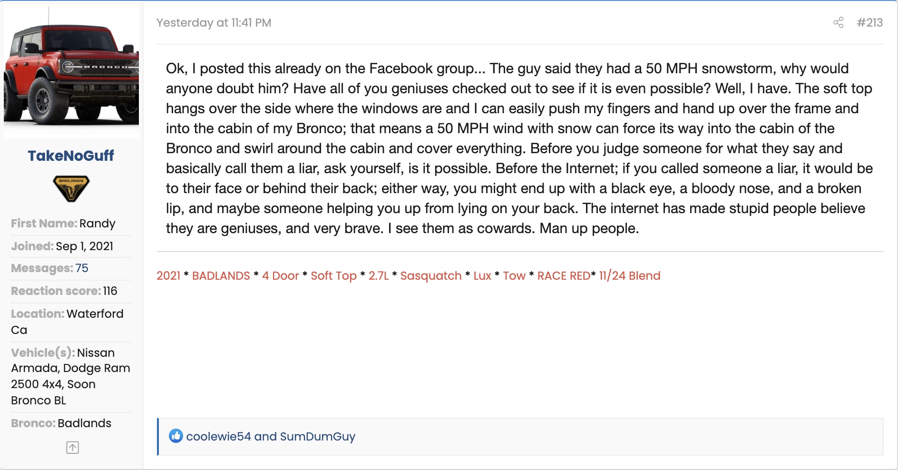The height and width of the screenshot is (470, 898).
Task: Click the BADLANDS signature link
Action: click(x=221, y=276)
